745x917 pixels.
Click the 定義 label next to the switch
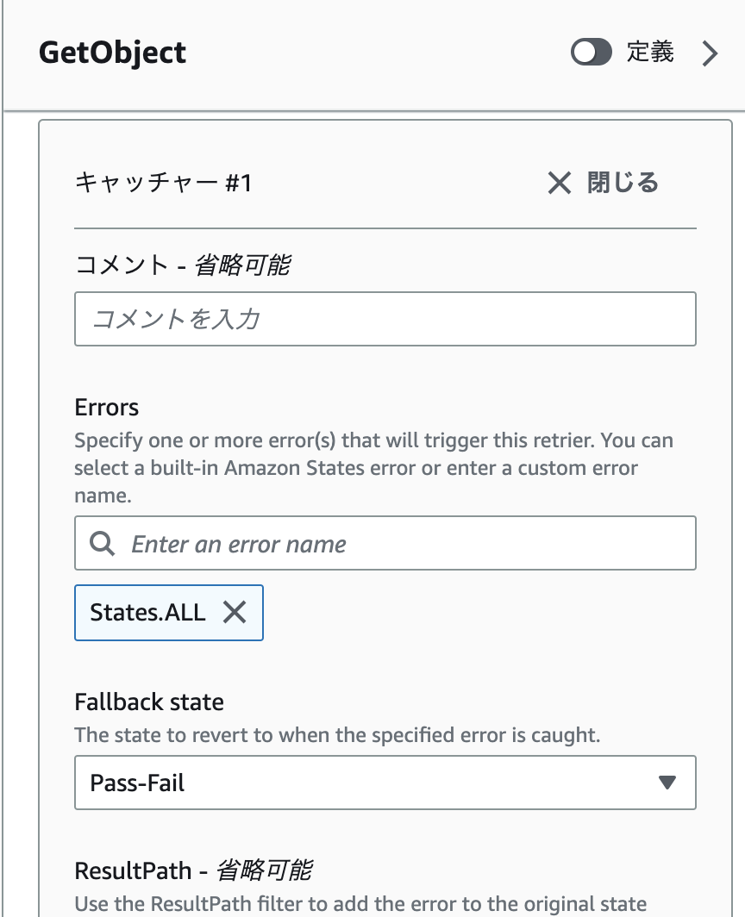point(650,52)
